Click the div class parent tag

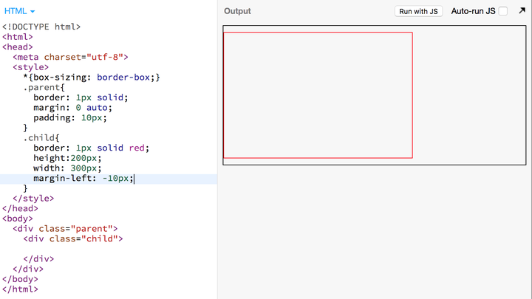[x=65, y=229]
